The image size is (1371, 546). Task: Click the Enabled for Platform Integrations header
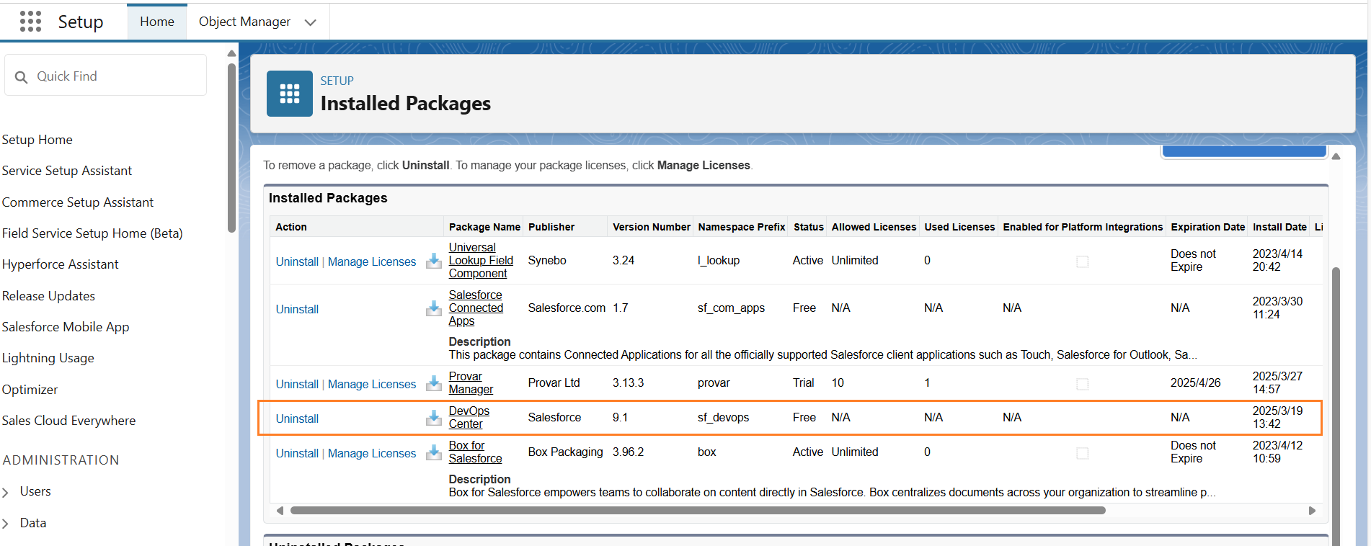pos(1083,227)
